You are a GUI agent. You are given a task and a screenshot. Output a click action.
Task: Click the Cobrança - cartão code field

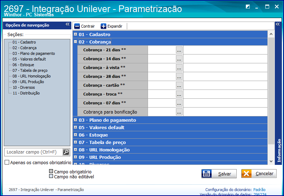tap(162, 85)
